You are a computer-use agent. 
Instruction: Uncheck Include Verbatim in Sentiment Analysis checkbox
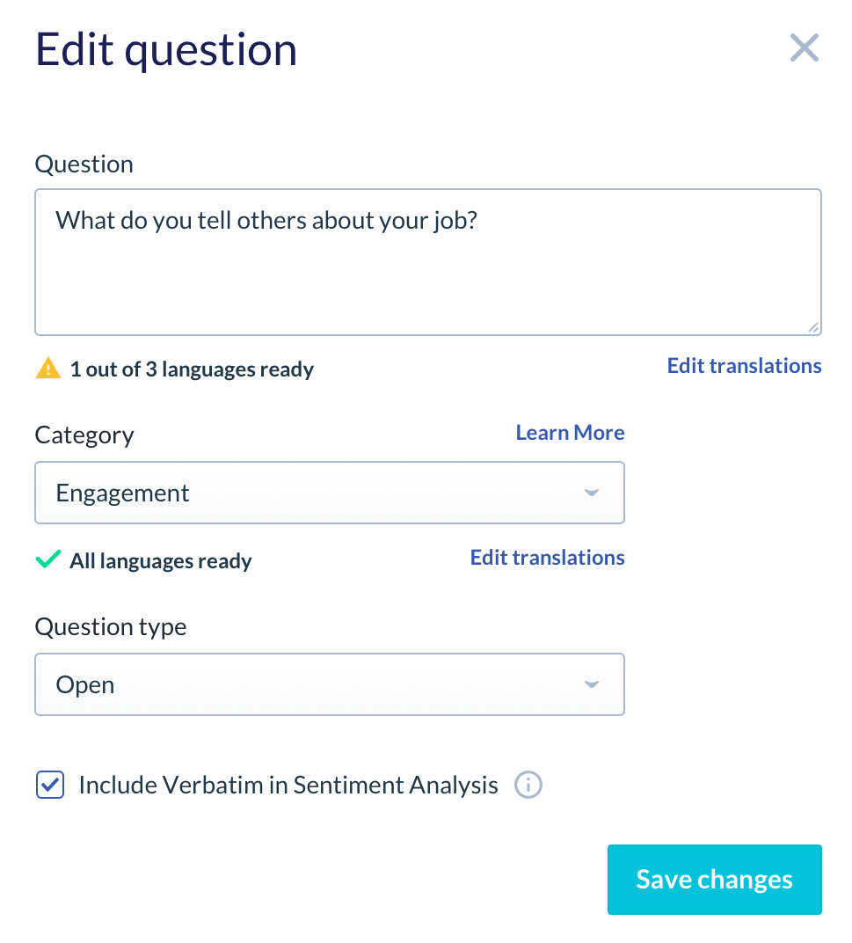pyautogui.click(x=50, y=786)
